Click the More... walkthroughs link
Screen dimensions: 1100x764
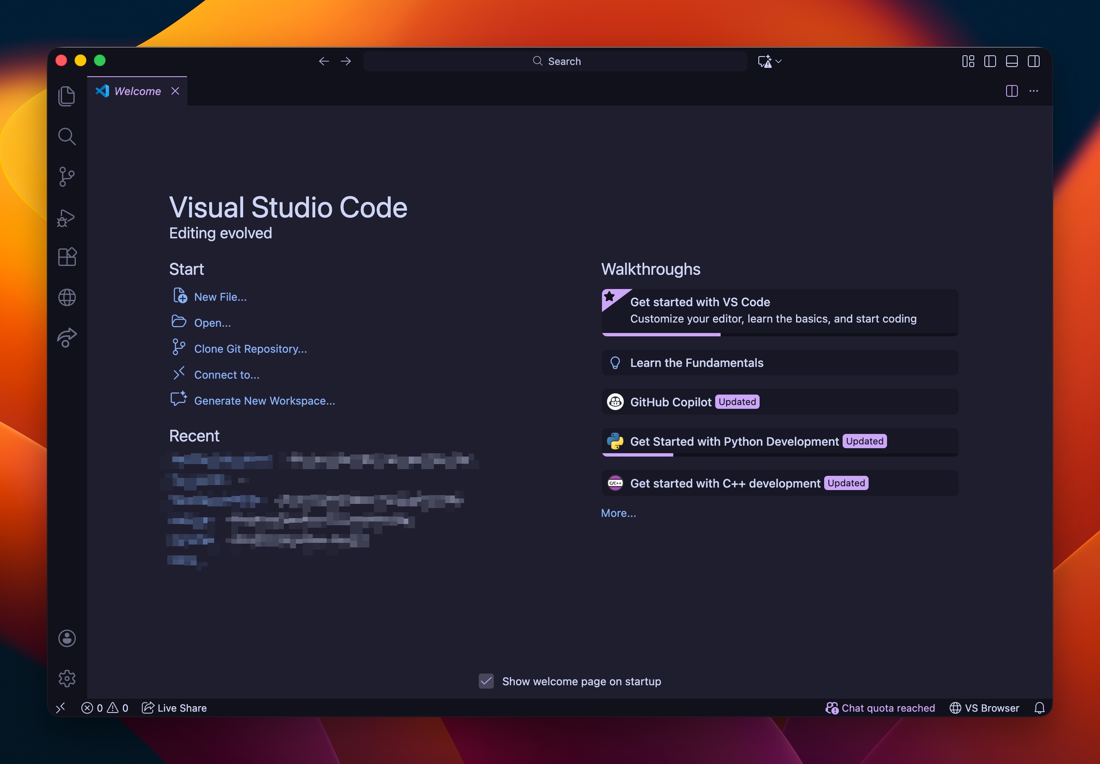(618, 513)
